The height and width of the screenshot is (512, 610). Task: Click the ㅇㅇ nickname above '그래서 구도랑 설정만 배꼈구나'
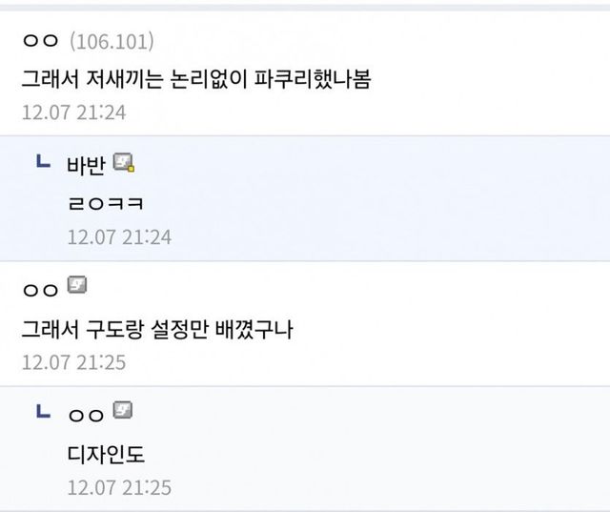click(41, 288)
